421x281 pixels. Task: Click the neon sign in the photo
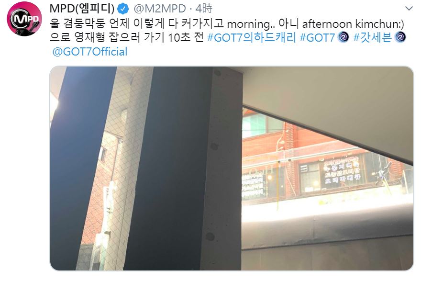click(x=342, y=171)
